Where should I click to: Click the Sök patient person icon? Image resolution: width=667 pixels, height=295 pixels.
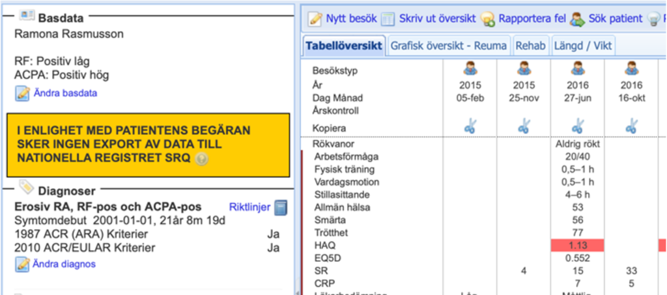click(x=577, y=19)
